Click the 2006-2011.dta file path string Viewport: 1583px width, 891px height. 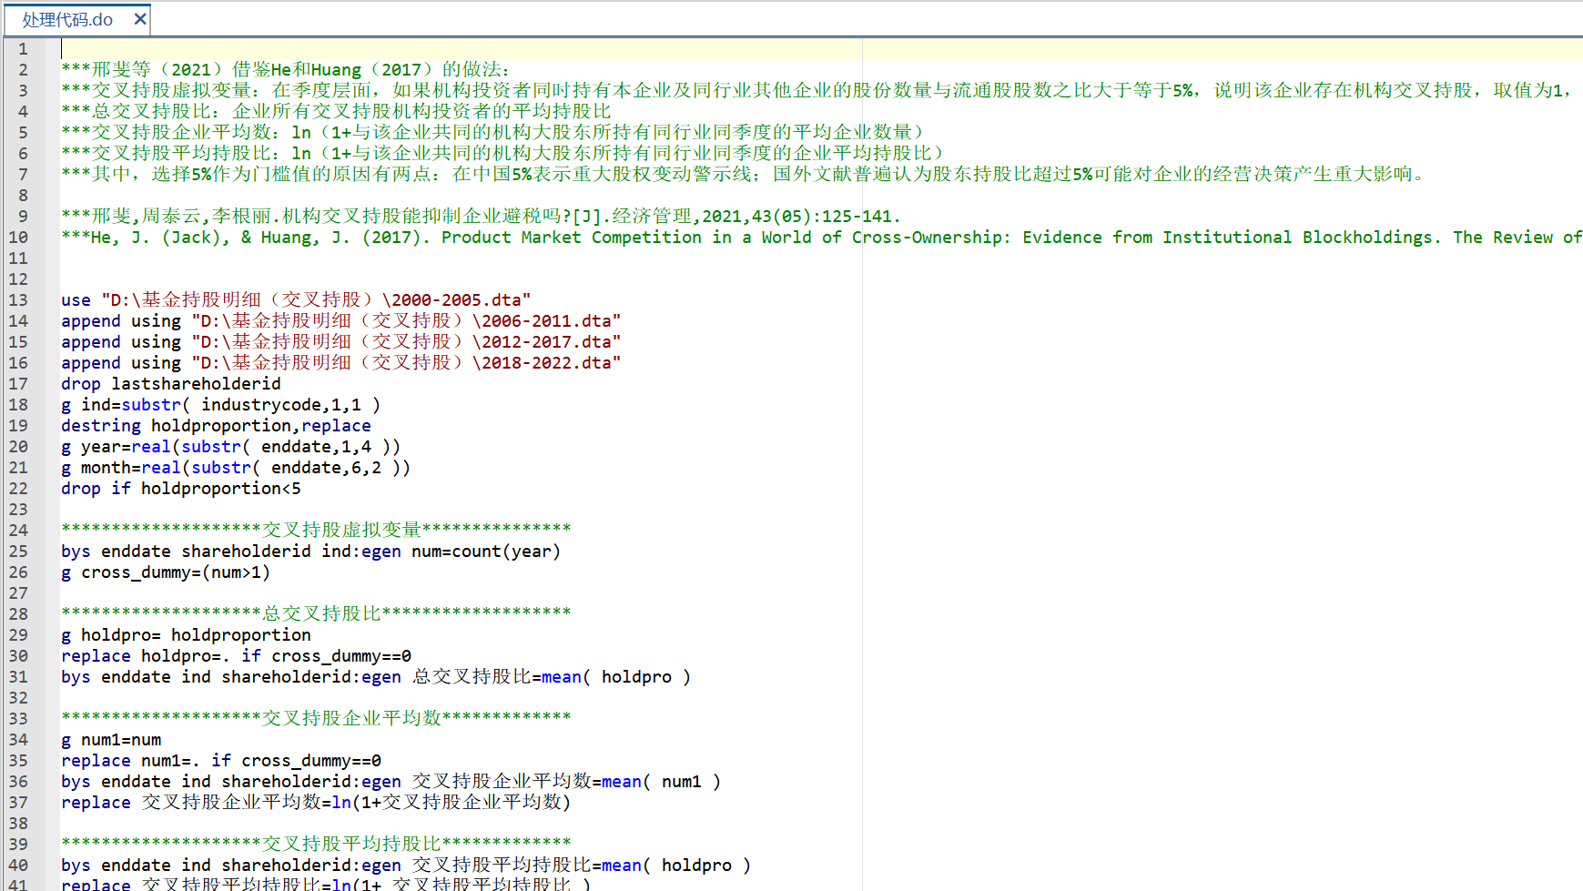tap(406, 321)
